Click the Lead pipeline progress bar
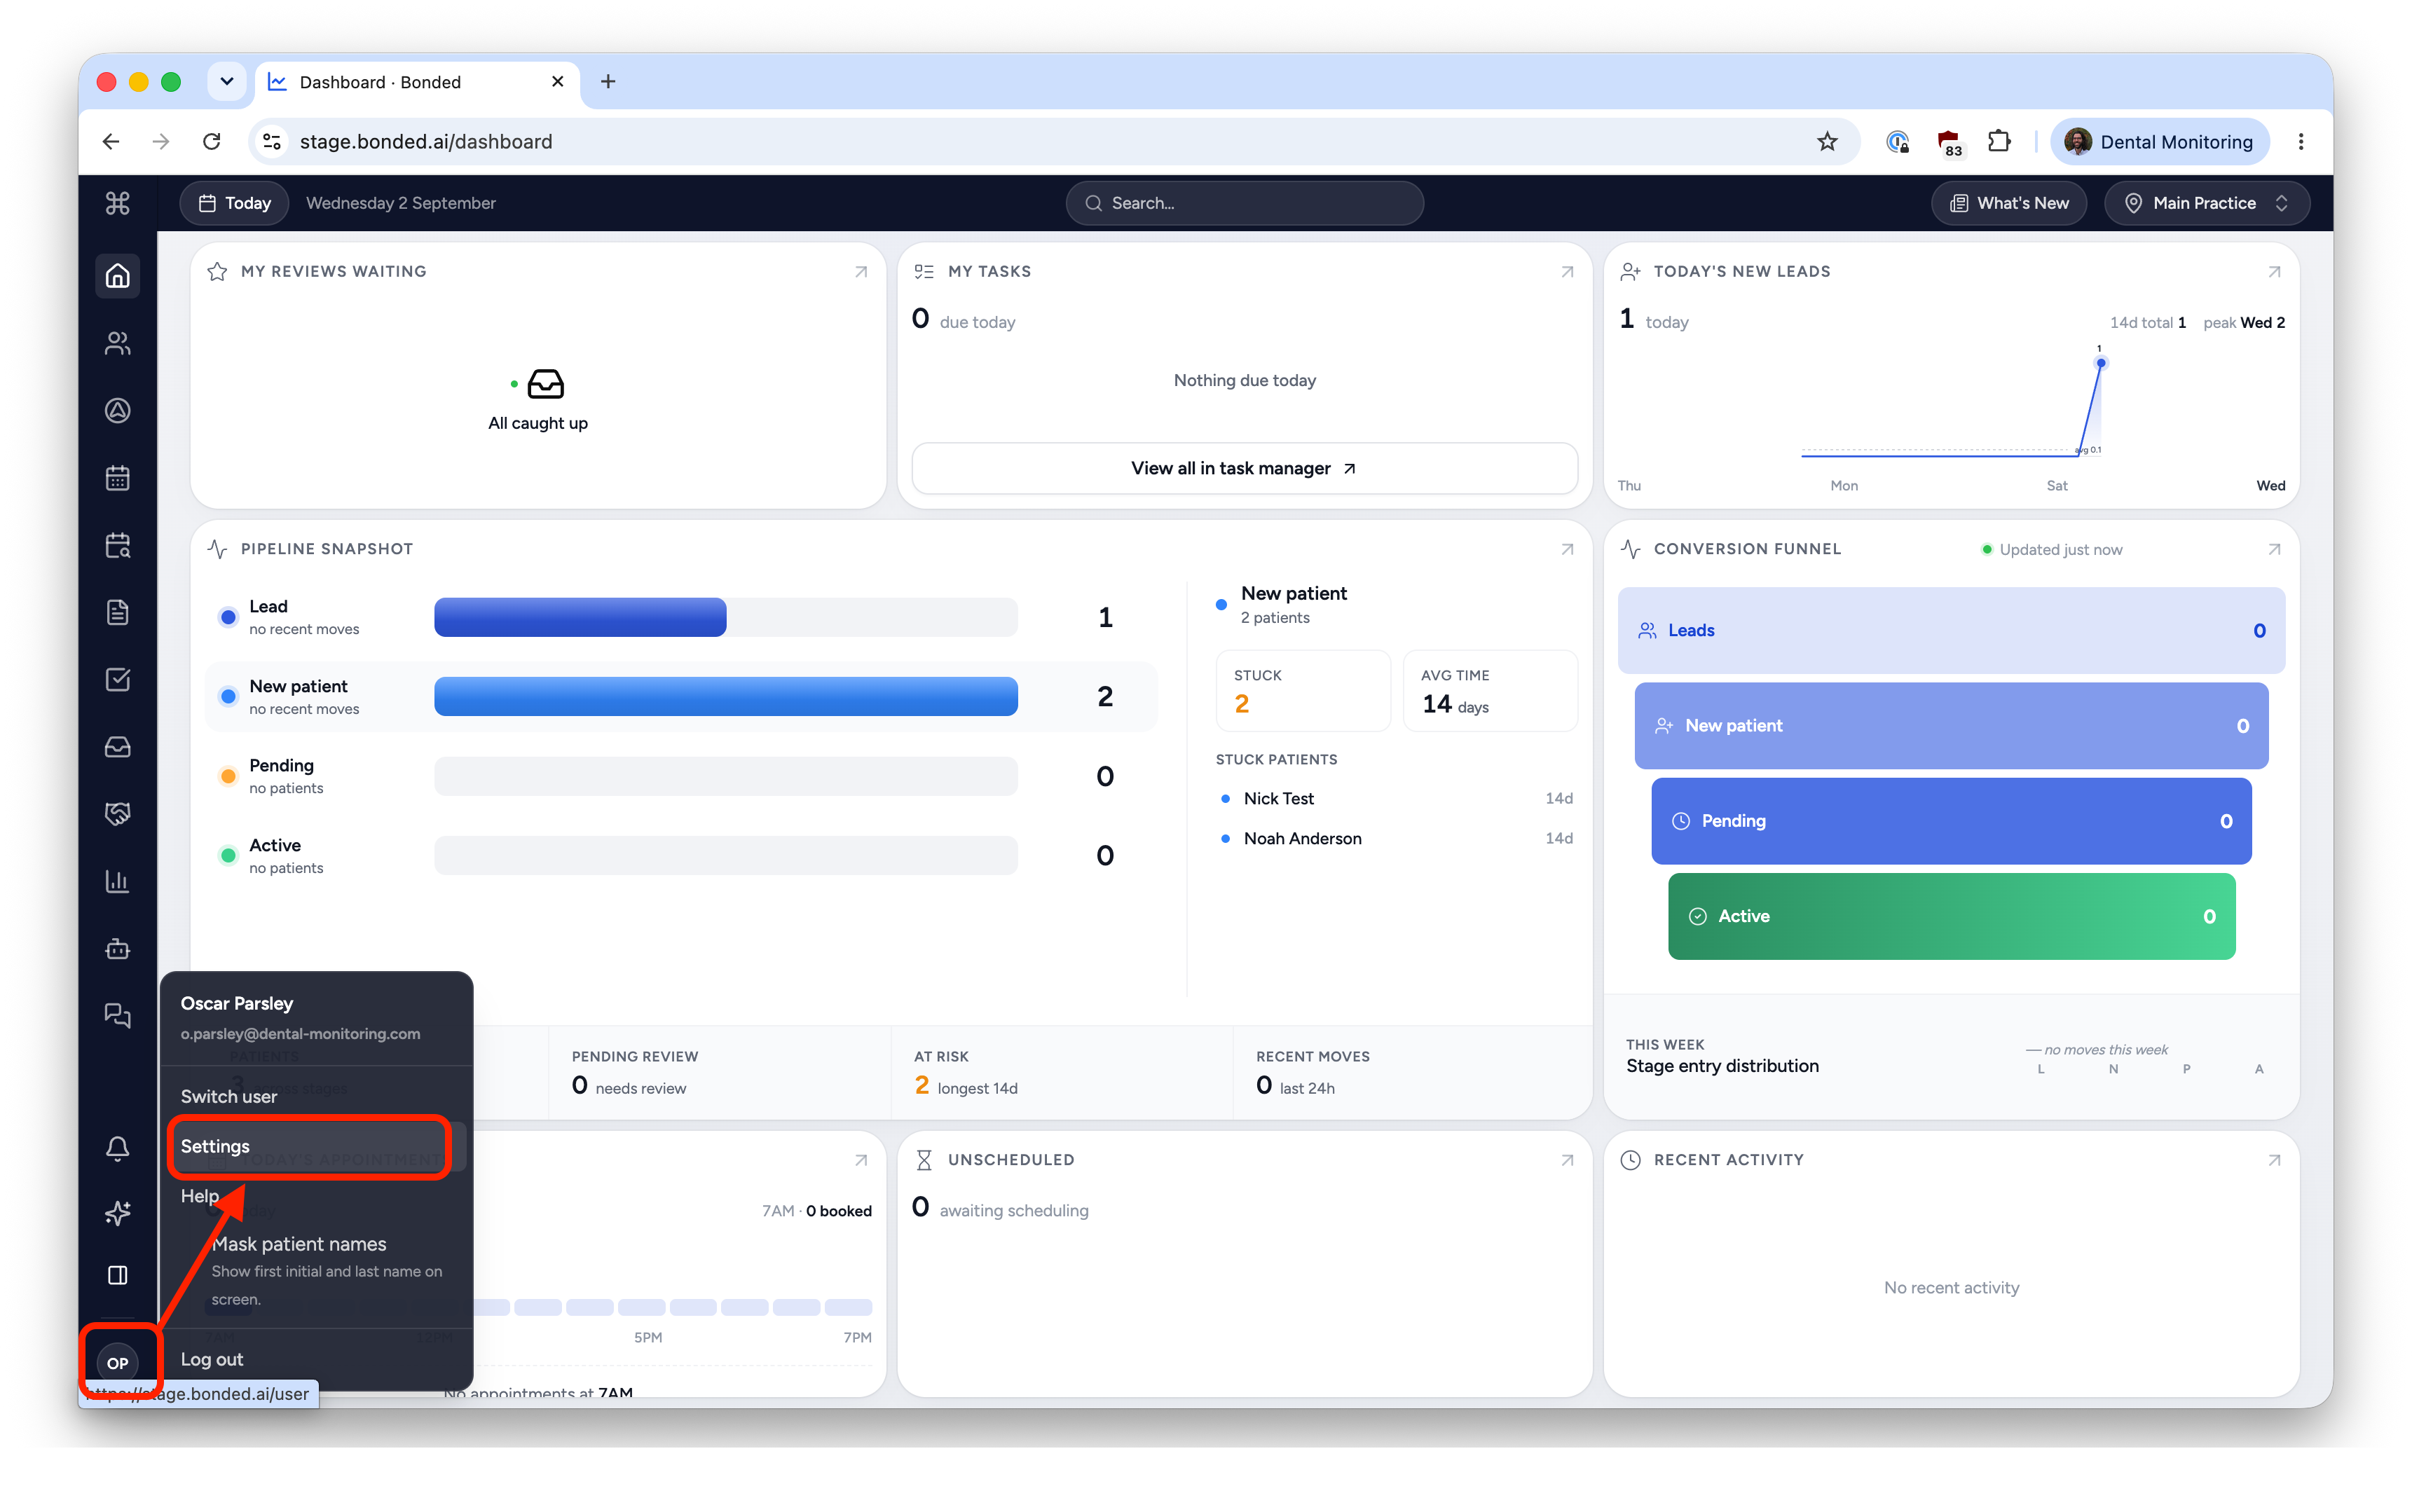 pos(725,617)
